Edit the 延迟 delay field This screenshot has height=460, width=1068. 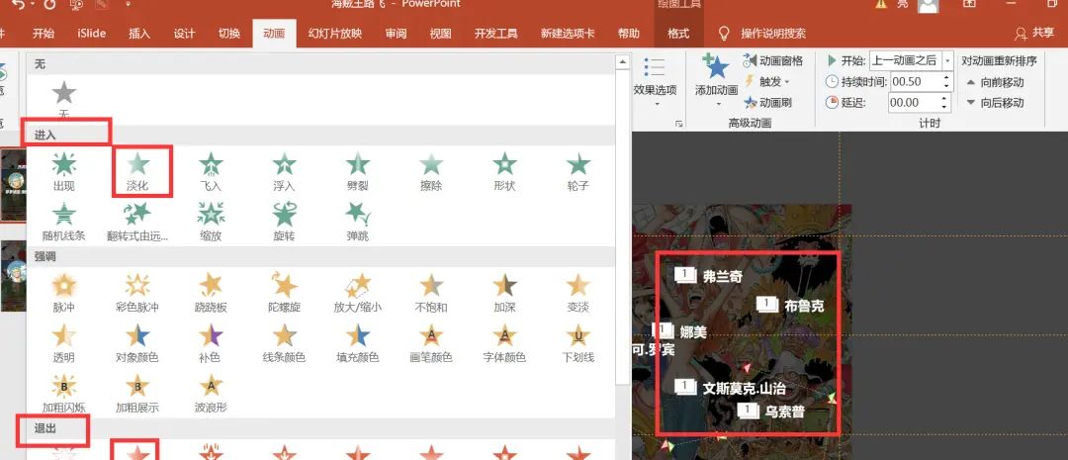point(920,103)
